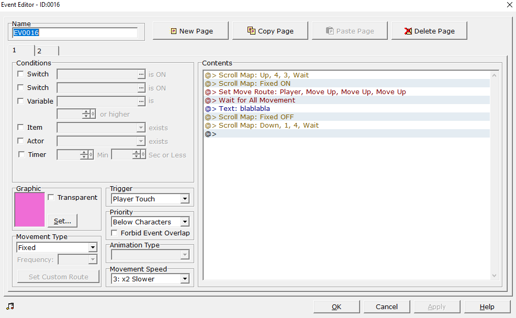Toggle the Transparent graphic checkbox
This screenshot has height=318, width=516.
(51, 197)
